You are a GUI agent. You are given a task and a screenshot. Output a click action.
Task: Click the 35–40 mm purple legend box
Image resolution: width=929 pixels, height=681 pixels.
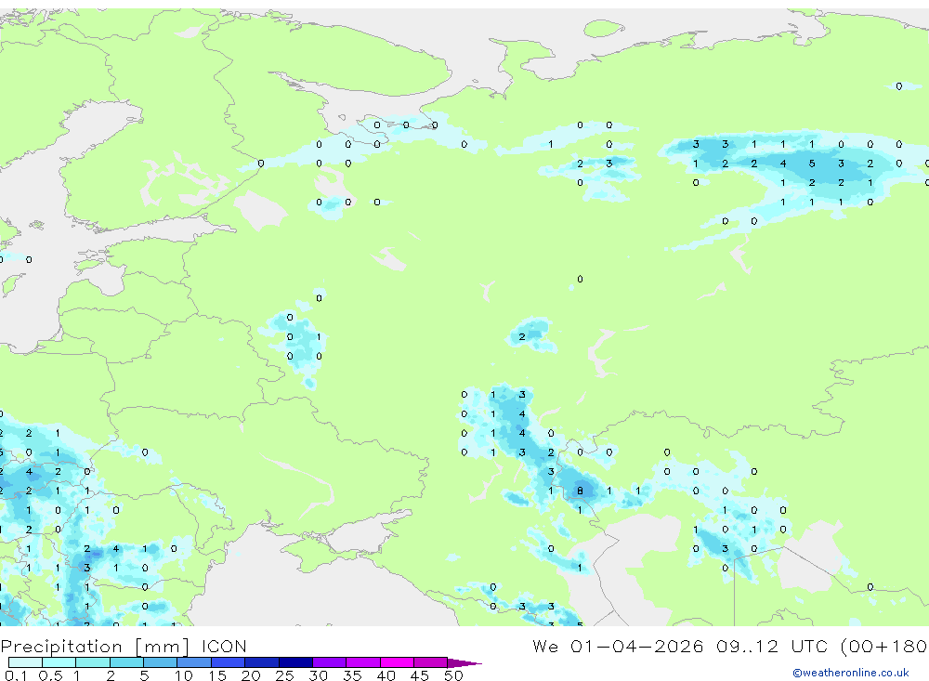pos(363,662)
